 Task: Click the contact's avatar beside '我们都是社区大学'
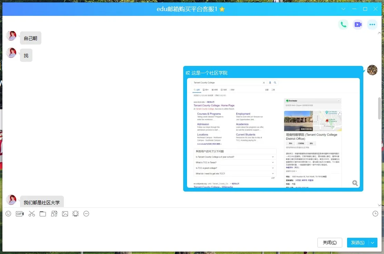11,200
